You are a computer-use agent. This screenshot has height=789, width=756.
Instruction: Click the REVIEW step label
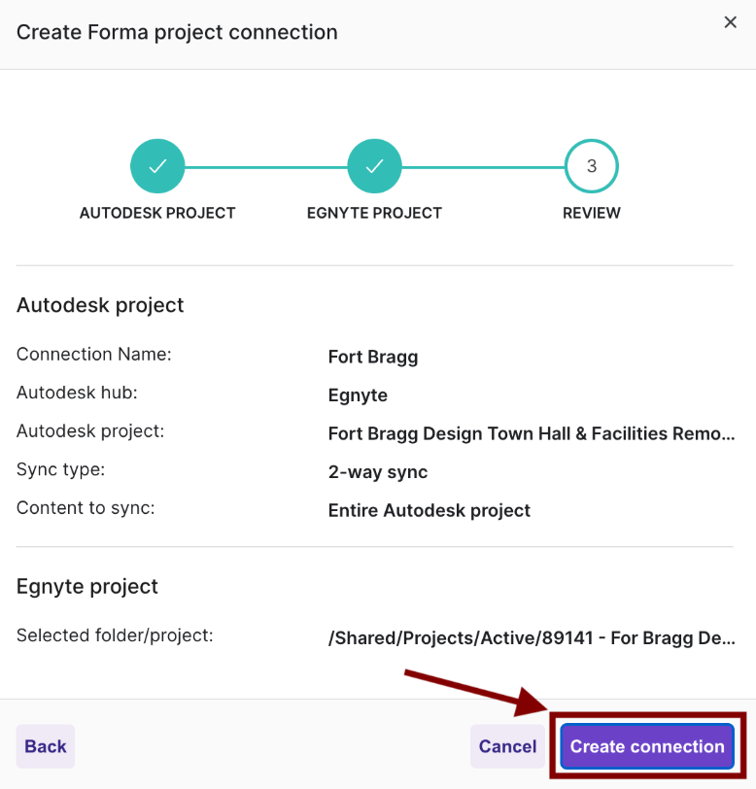coord(592,213)
